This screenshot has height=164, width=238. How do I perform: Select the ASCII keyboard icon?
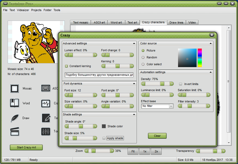[46, 88]
